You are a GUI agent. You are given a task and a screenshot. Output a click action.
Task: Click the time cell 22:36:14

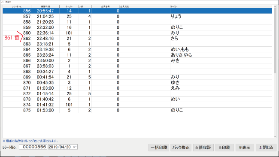(x=45, y=33)
